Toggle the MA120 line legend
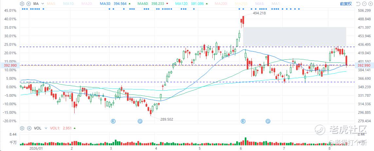Viewport: 374px width, 151px height. (181, 4)
